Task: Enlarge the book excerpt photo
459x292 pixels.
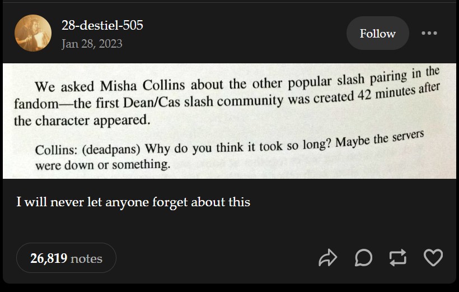Action: (230, 121)
